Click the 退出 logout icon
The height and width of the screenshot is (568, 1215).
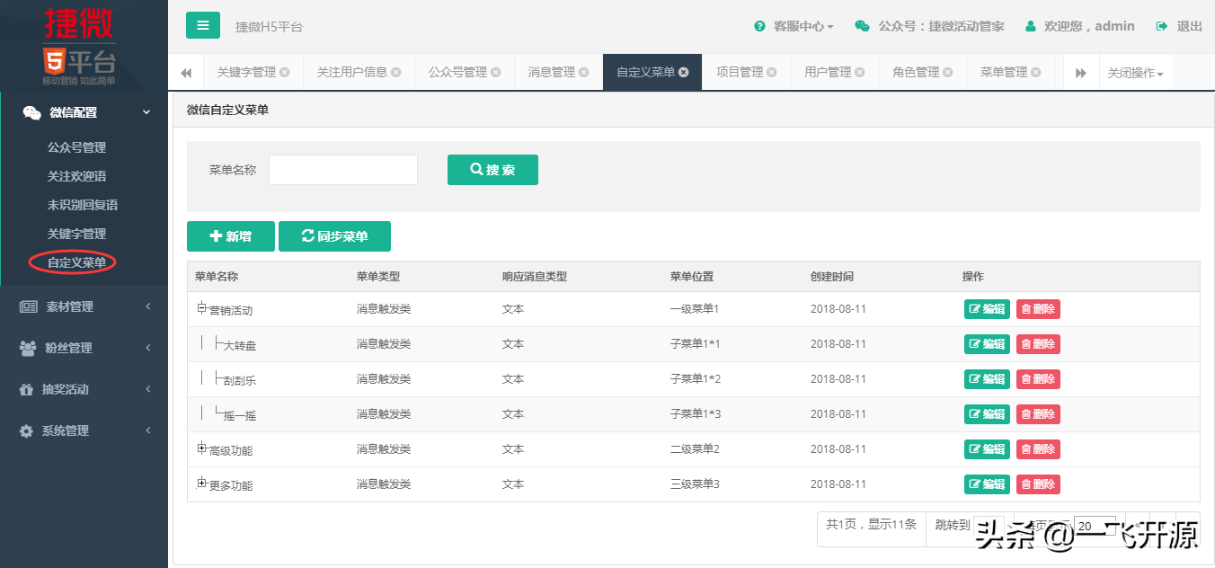1162,27
